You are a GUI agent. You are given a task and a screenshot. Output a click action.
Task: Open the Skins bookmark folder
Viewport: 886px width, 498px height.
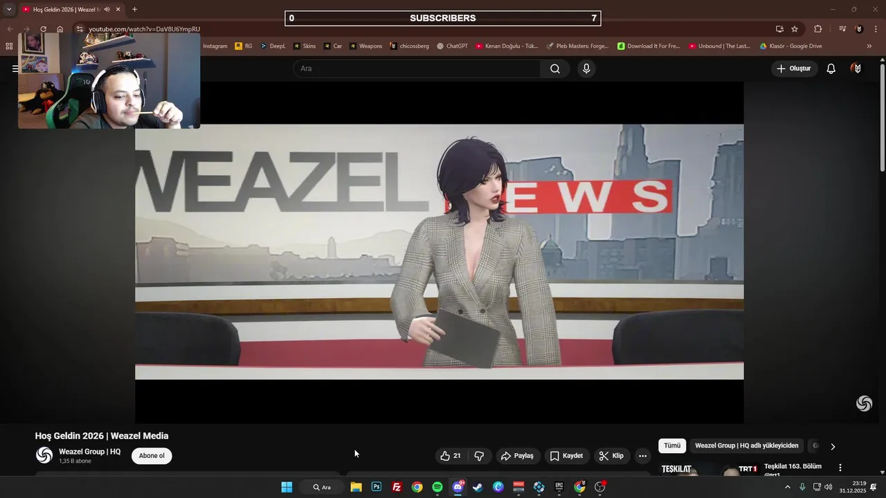click(305, 46)
